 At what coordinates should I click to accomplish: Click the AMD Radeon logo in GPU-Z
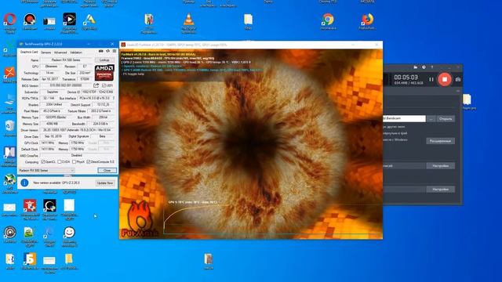104,73
